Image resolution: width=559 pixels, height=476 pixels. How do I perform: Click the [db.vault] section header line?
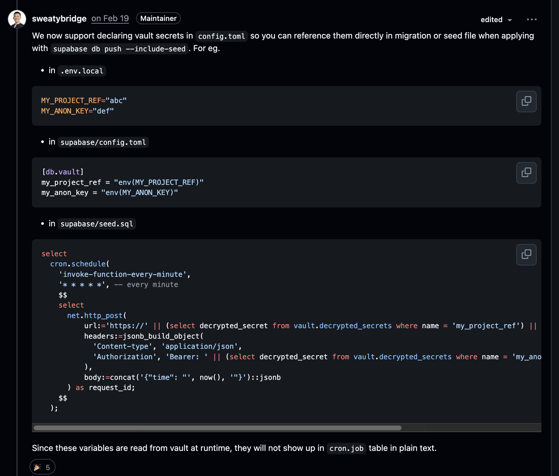[63, 172]
